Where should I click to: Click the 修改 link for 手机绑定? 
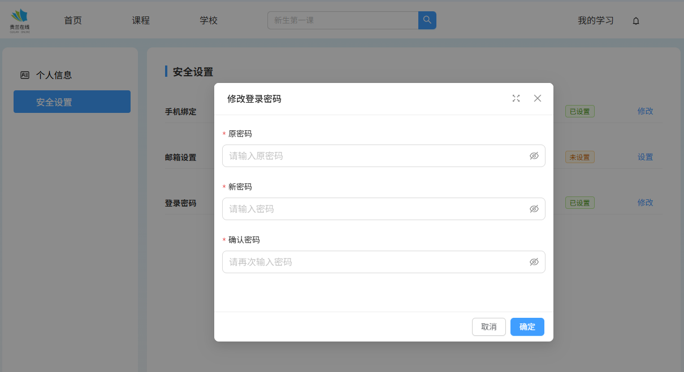[645, 111]
